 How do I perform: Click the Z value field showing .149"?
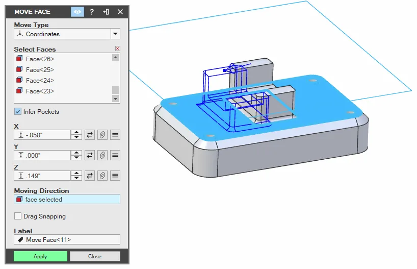[42, 176]
